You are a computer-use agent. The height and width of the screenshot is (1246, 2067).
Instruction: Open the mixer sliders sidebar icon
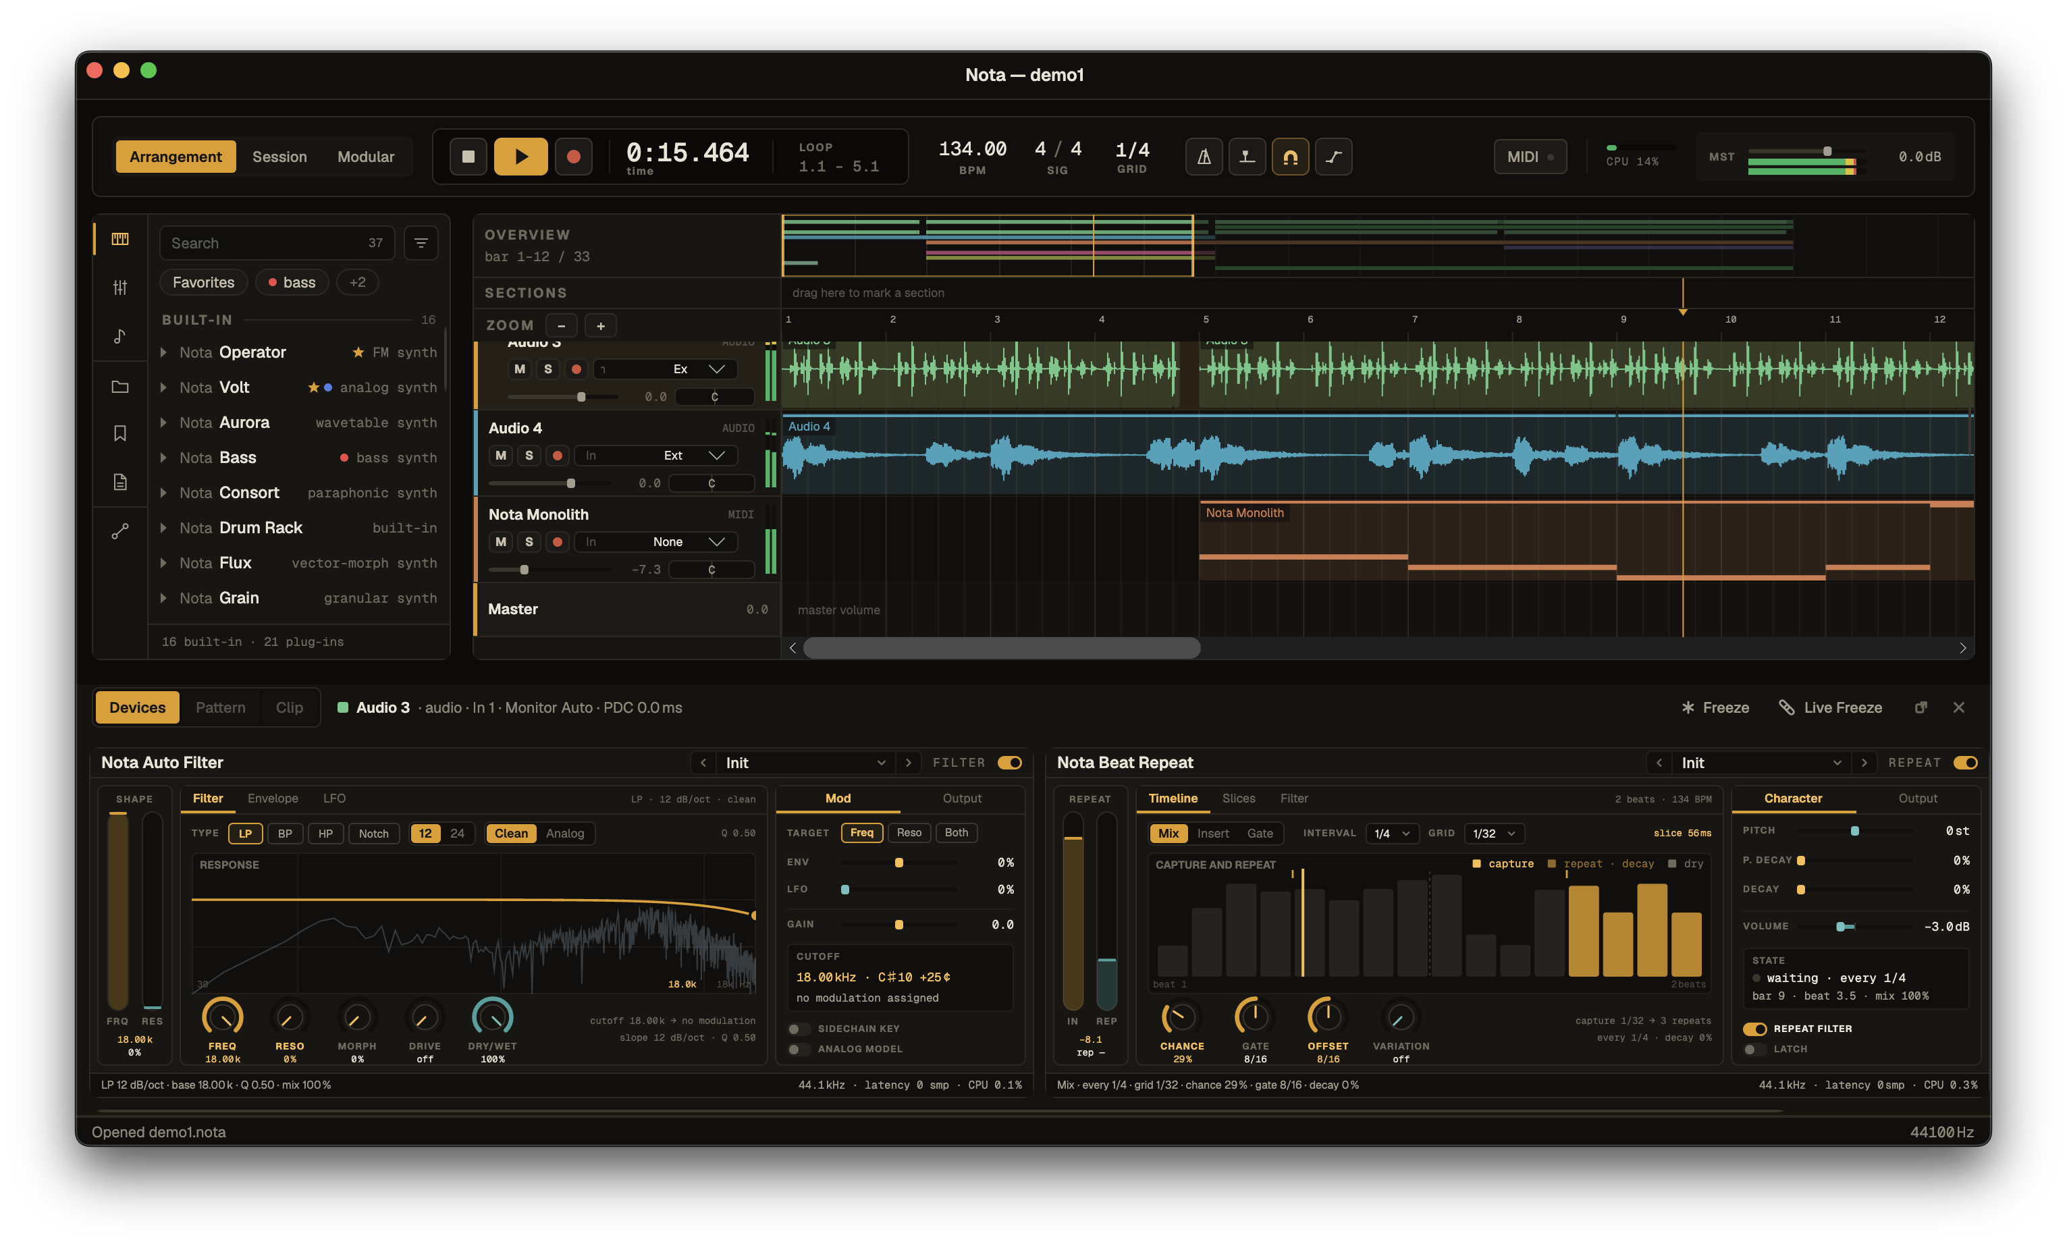pos(120,288)
